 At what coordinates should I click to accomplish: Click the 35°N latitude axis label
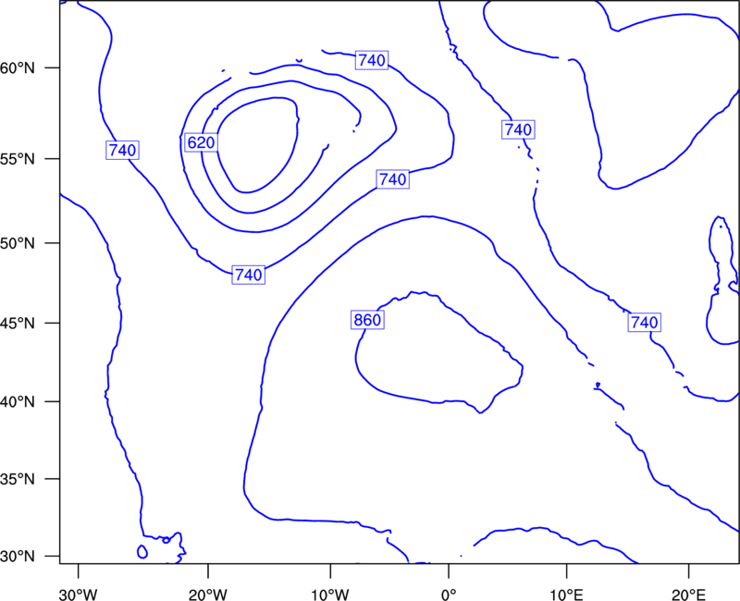click(x=18, y=479)
